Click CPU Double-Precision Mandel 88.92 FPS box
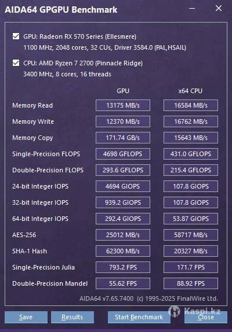The width and height of the screenshot is (232, 332). (191, 283)
